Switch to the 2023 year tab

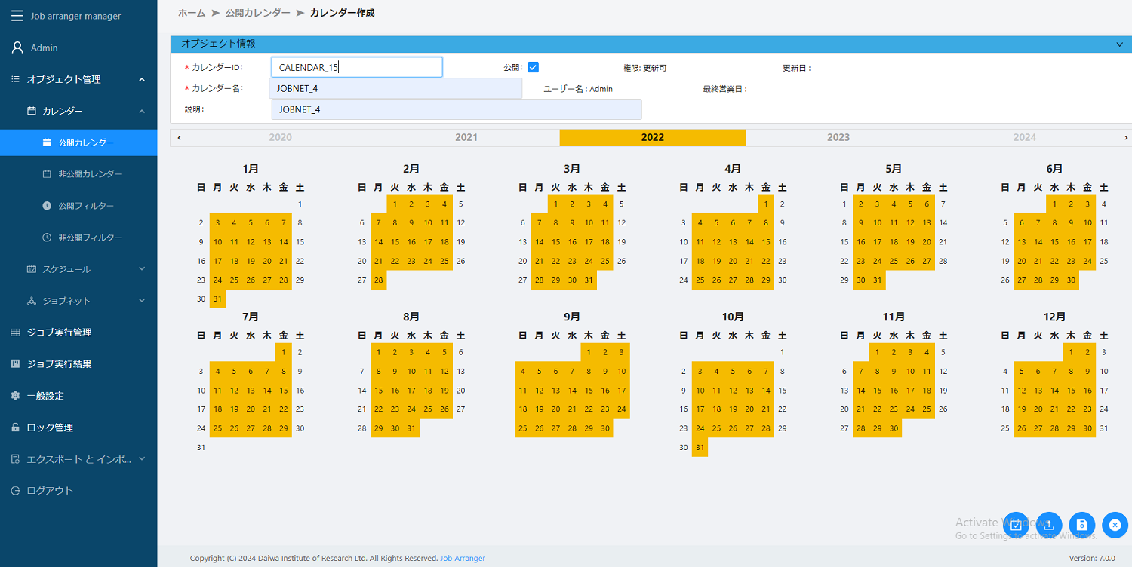click(838, 137)
